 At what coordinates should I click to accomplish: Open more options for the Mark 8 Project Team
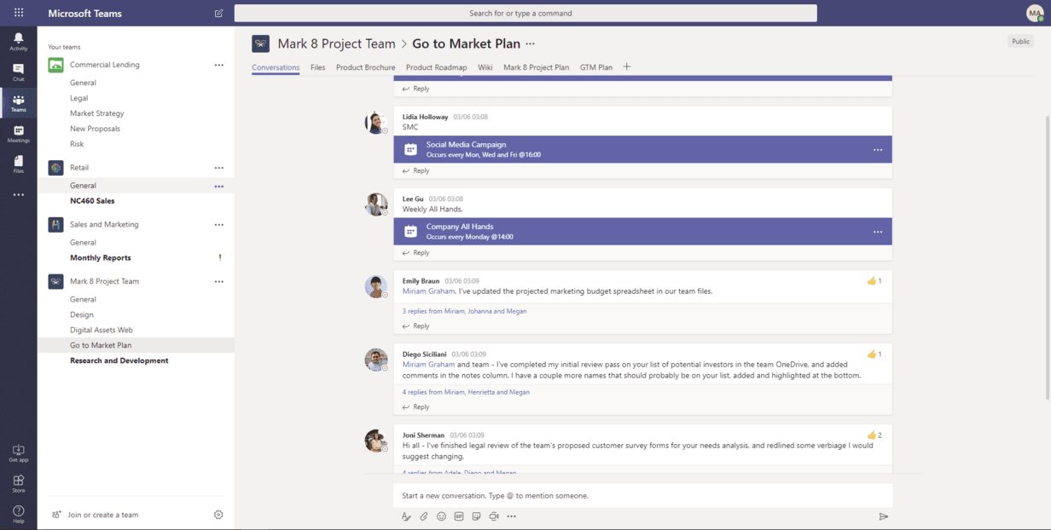pyautogui.click(x=219, y=281)
